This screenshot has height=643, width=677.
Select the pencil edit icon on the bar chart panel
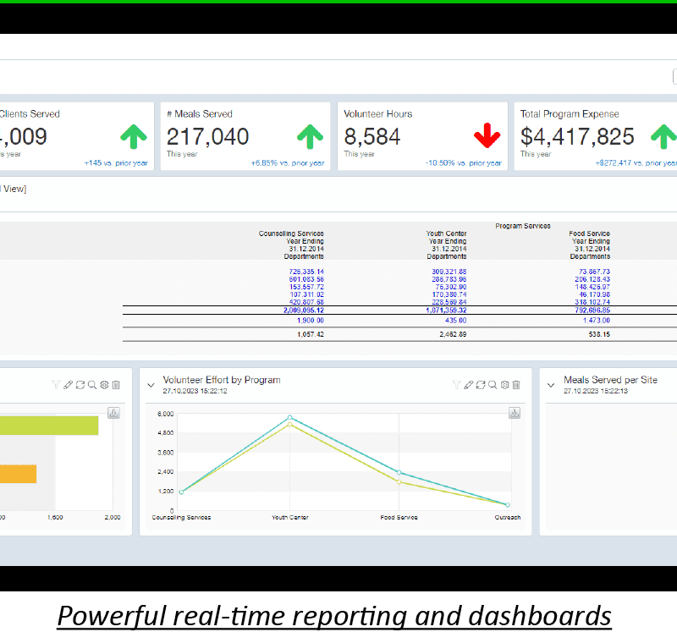coord(68,385)
